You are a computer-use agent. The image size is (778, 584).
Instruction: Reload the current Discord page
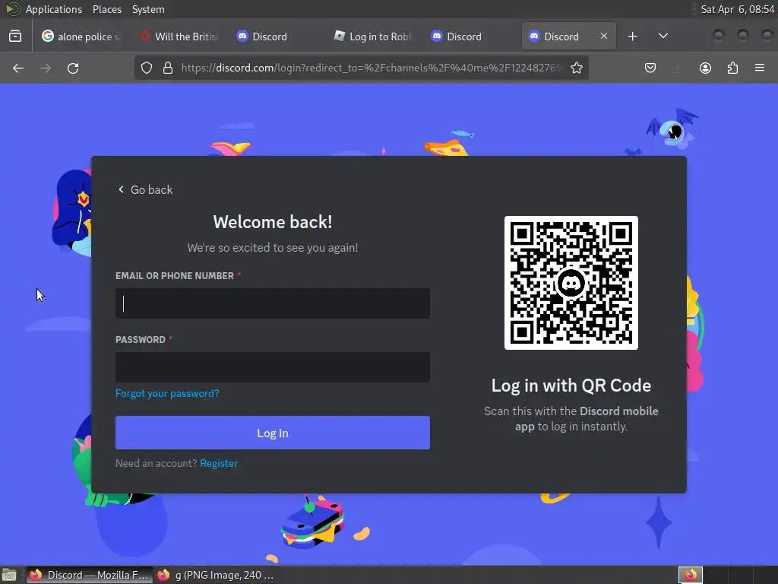73,68
